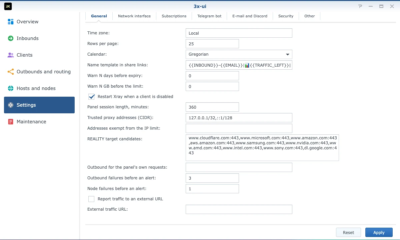Open the Calendar dropdown arrow

[x=288, y=54]
